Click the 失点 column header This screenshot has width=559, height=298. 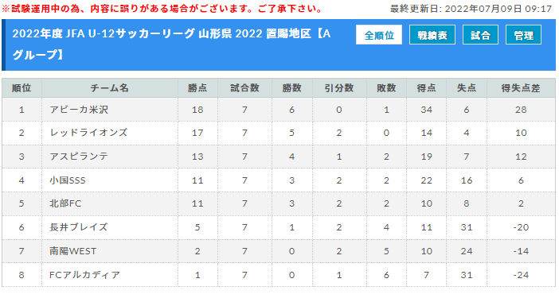(467, 88)
